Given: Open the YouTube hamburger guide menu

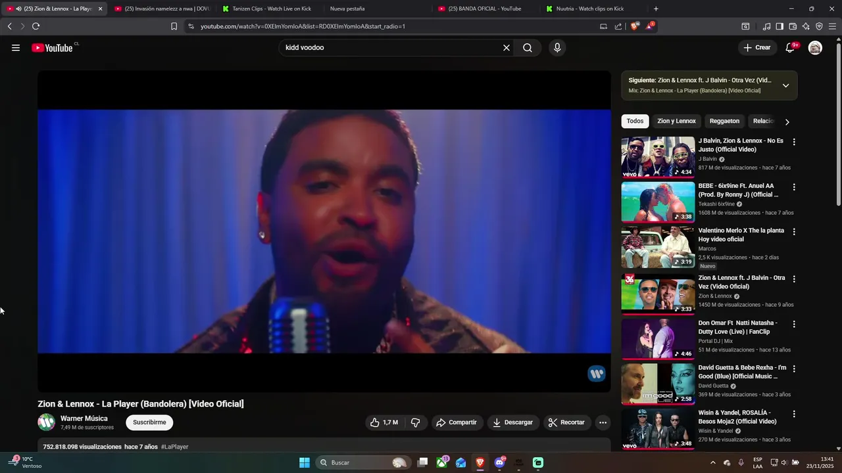Looking at the screenshot, I should (16, 47).
